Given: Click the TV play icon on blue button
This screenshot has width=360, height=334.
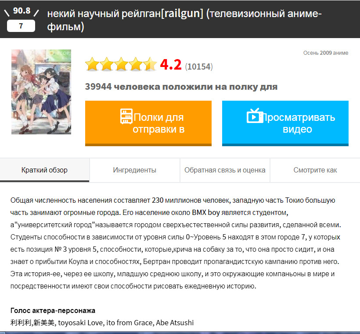Looking at the screenshot, I should (x=255, y=116).
